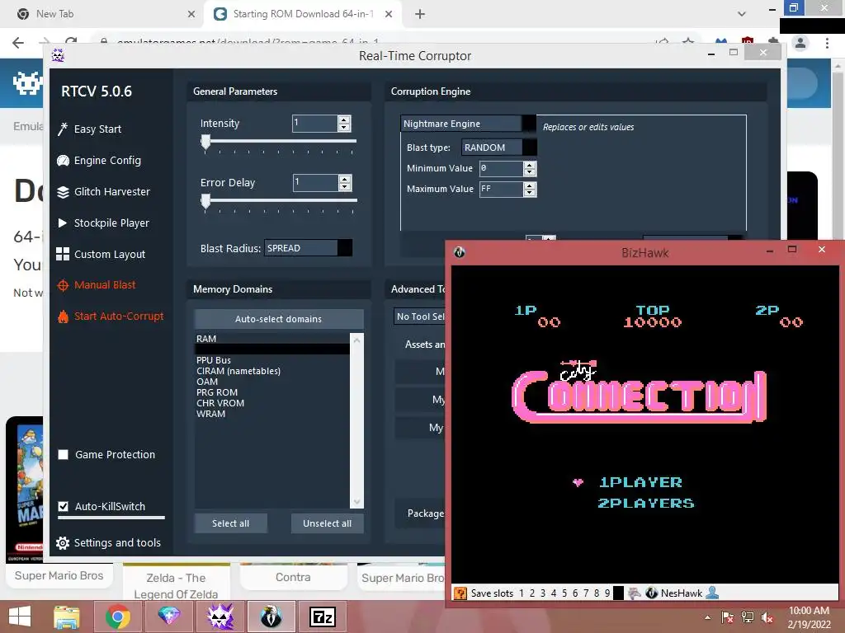The height and width of the screenshot is (633, 845).
Task: Switch to BizHawk icon in taskbar
Action: [x=271, y=617]
